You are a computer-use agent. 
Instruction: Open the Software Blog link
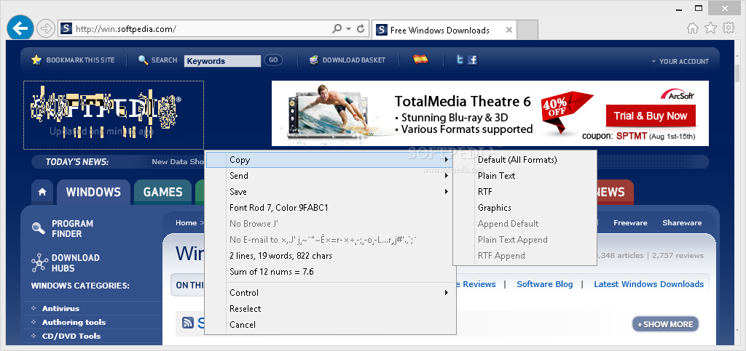(x=545, y=284)
